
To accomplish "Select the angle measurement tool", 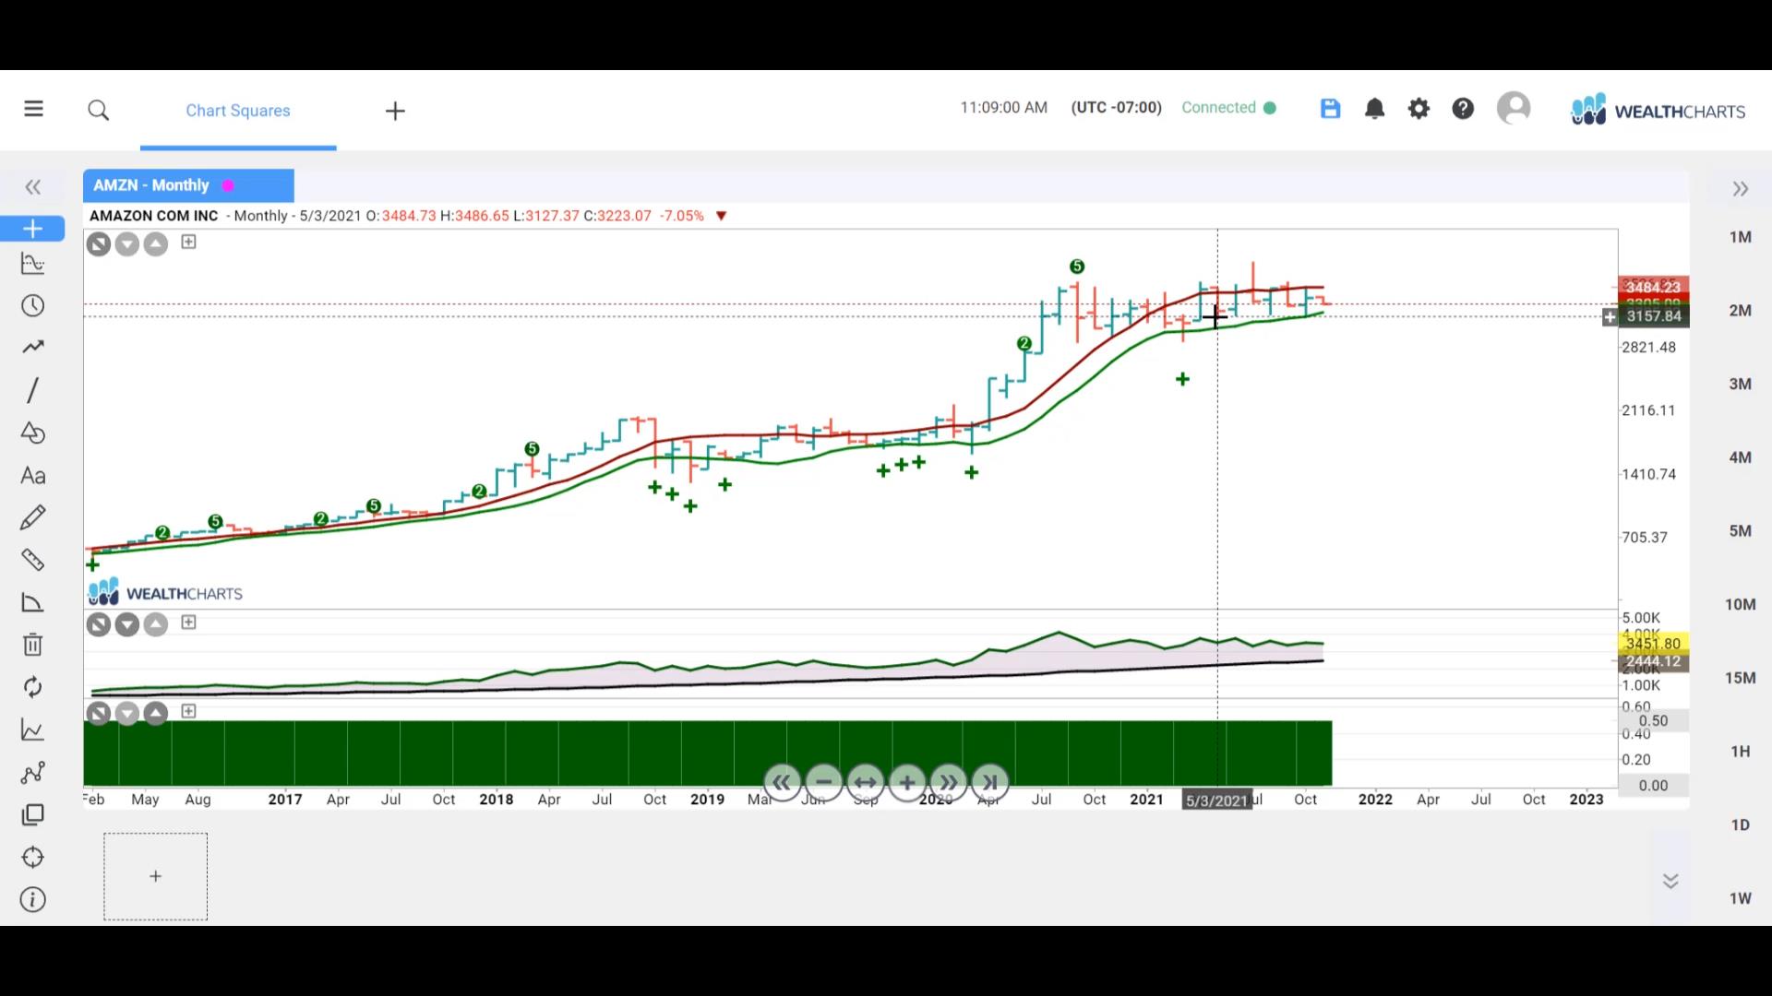I will click(x=32, y=602).
